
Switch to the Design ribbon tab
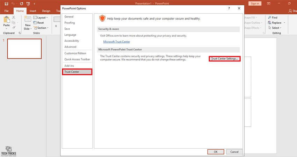(46, 11)
